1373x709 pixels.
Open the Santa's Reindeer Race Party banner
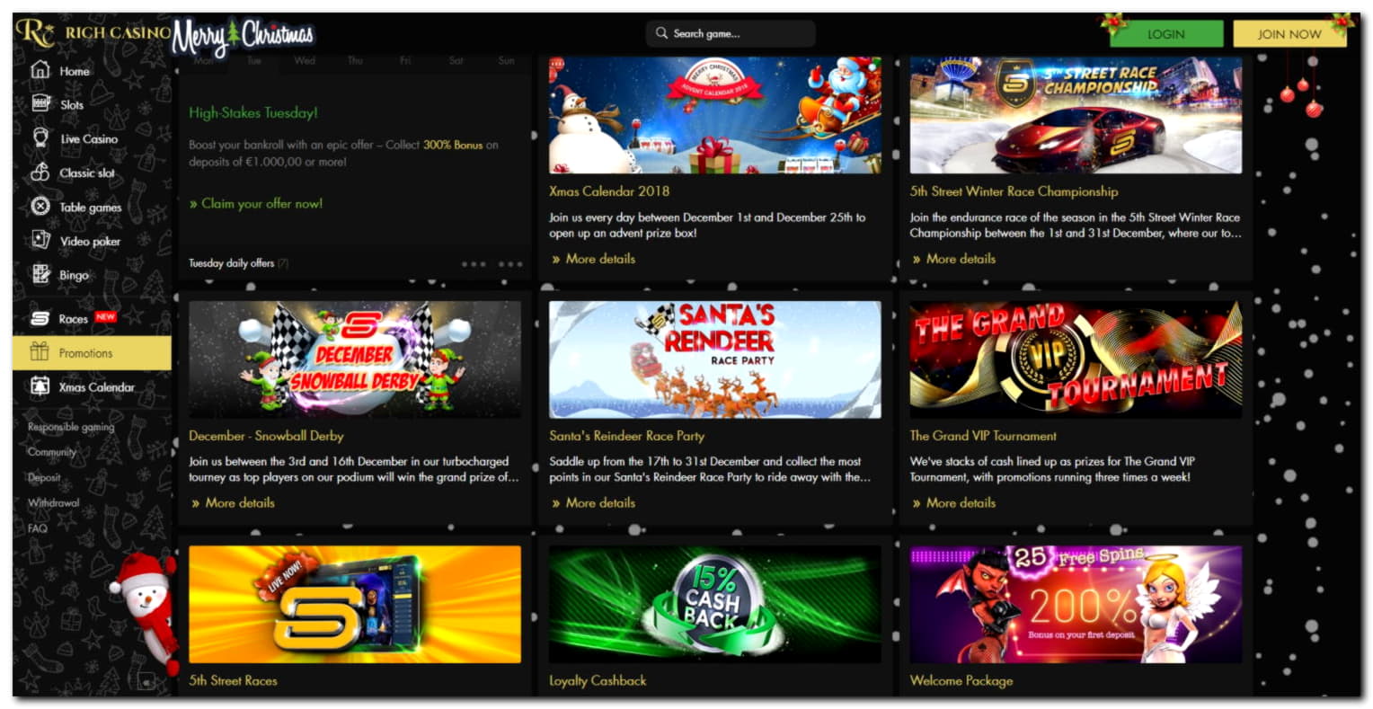click(x=715, y=359)
